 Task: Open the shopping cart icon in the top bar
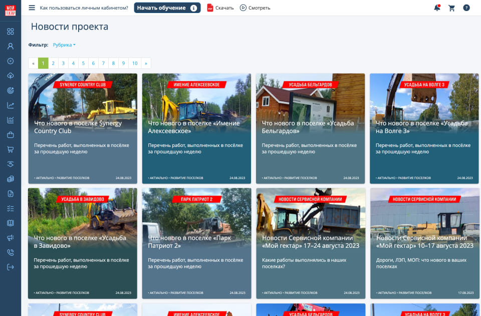click(451, 8)
